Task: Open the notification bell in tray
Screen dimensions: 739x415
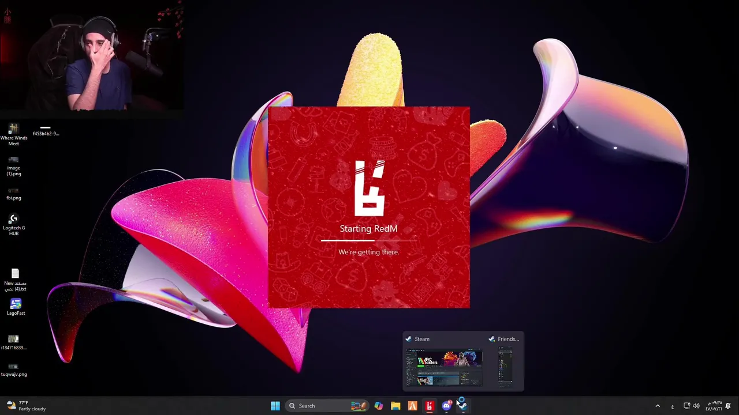Action: pos(729,406)
